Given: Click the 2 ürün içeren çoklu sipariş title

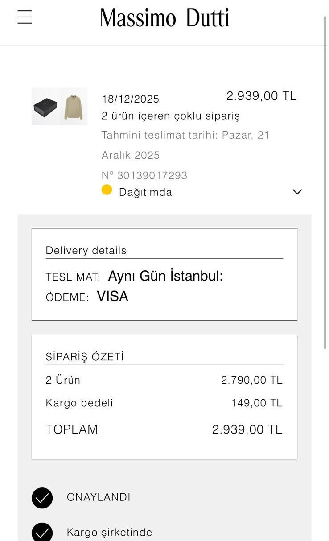Looking at the screenshot, I should coord(171,116).
